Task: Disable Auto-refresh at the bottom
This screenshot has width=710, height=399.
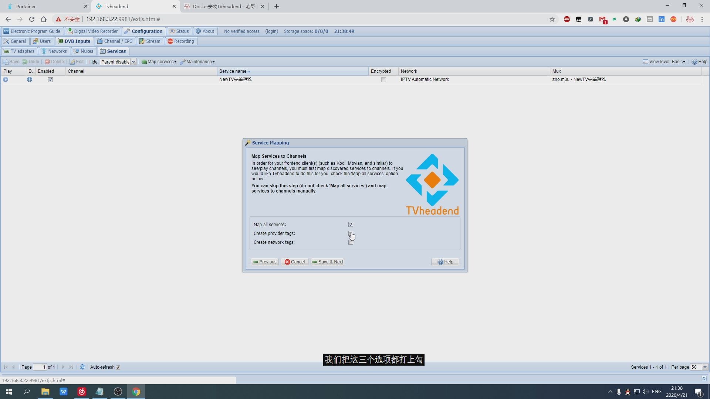Action: [118, 367]
